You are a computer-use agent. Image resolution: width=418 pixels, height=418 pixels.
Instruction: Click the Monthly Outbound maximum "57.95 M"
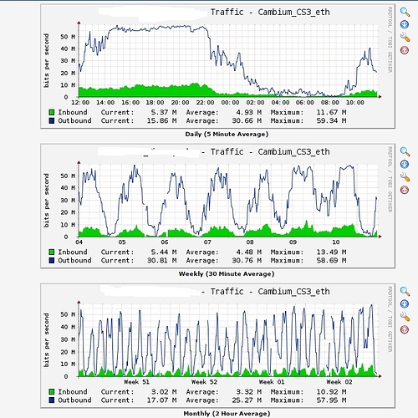tap(331, 400)
